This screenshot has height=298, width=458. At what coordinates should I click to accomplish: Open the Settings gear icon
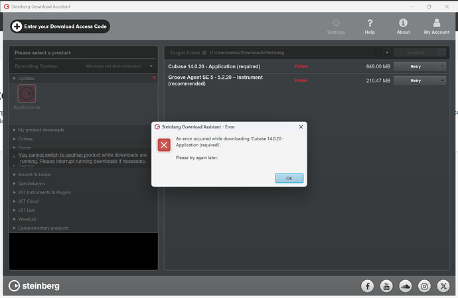click(336, 26)
